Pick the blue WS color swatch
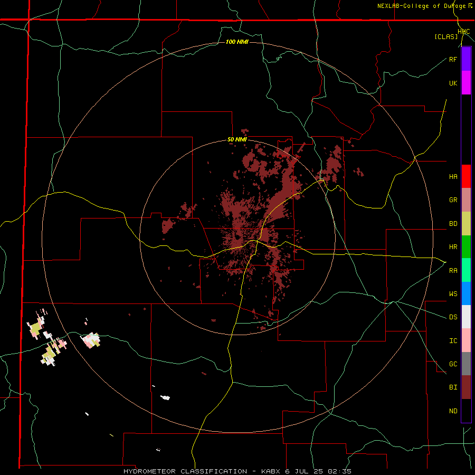 pyautogui.click(x=466, y=293)
